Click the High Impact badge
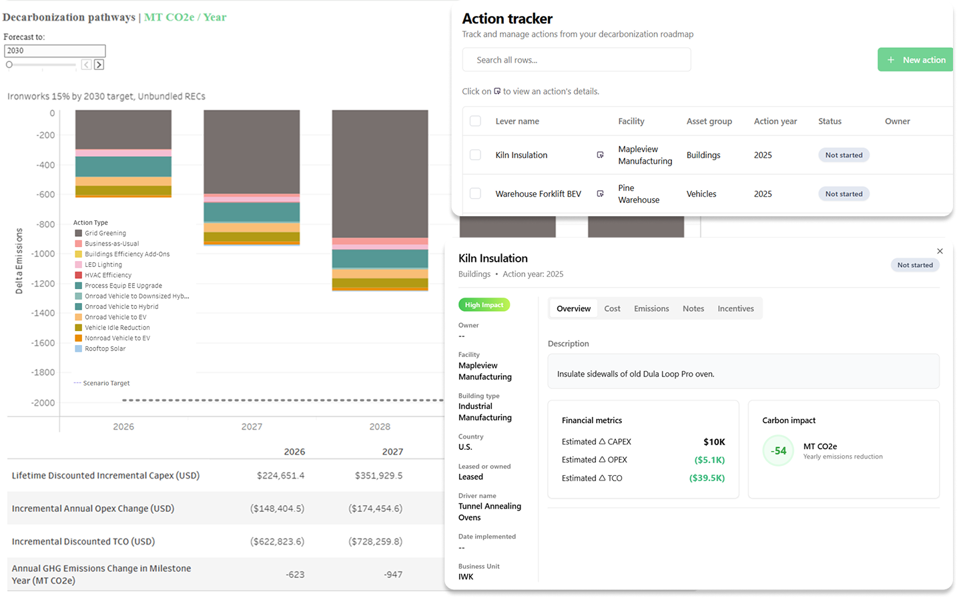This screenshot has height=598, width=957. click(x=484, y=305)
